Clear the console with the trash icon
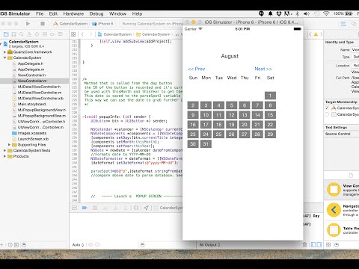 click(x=304, y=244)
